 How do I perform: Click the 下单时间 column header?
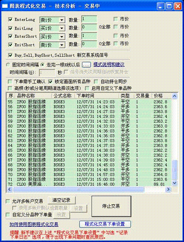97,96
